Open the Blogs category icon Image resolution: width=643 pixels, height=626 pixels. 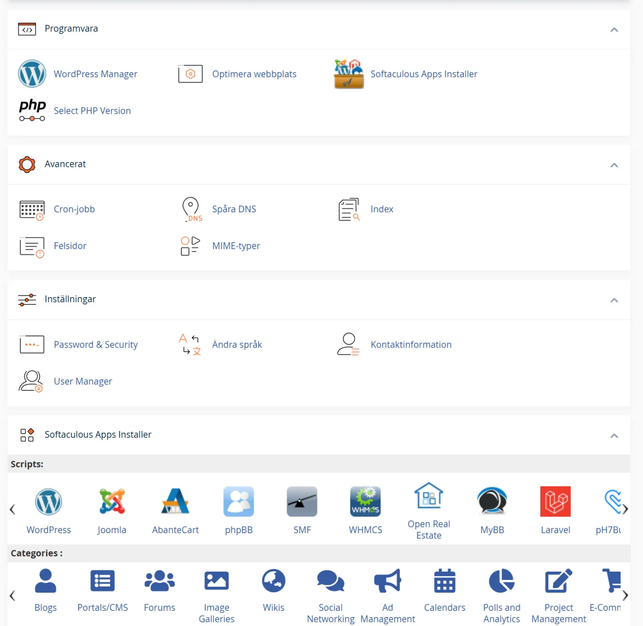click(46, 580)
